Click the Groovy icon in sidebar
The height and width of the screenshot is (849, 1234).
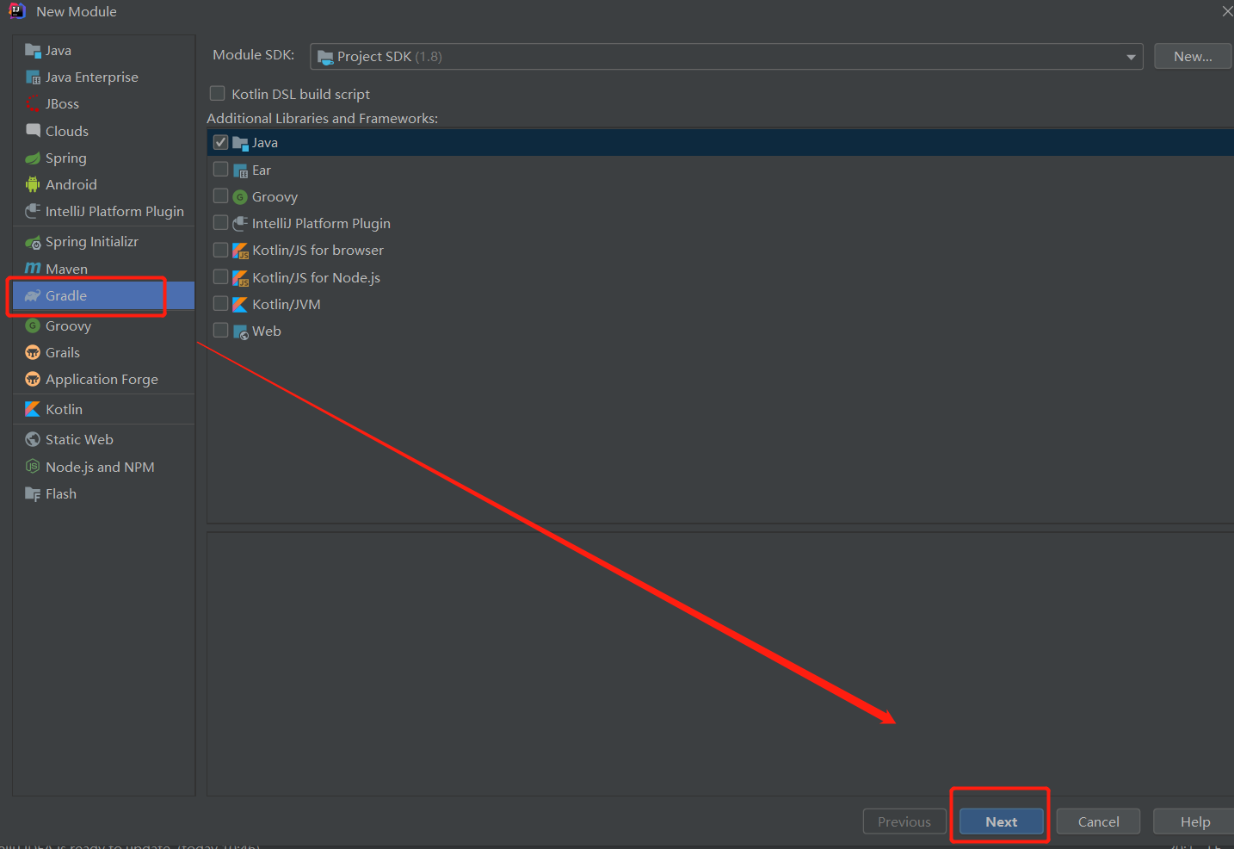33,325
